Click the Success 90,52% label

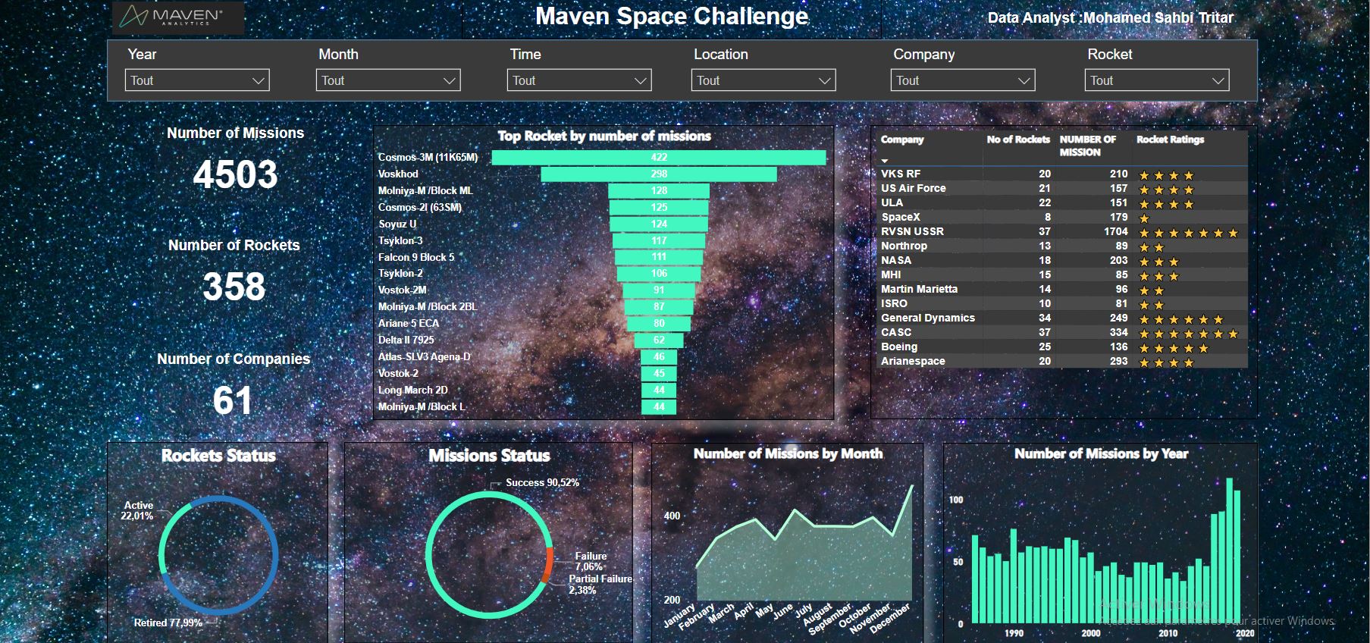[x=542, y=482]
